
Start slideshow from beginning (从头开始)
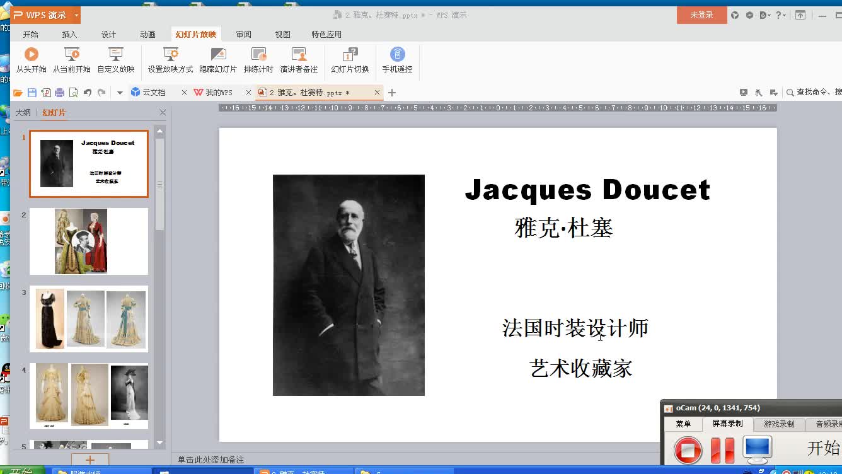click(x=31, y=61)
